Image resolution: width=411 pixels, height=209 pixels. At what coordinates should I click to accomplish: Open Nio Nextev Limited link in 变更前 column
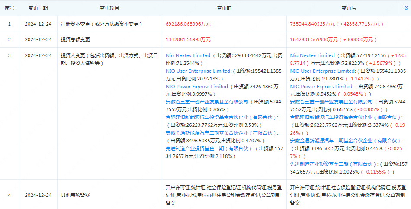[188, 55]
